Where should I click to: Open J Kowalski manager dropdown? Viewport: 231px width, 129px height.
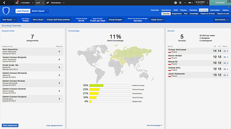[x=32, y=3]
